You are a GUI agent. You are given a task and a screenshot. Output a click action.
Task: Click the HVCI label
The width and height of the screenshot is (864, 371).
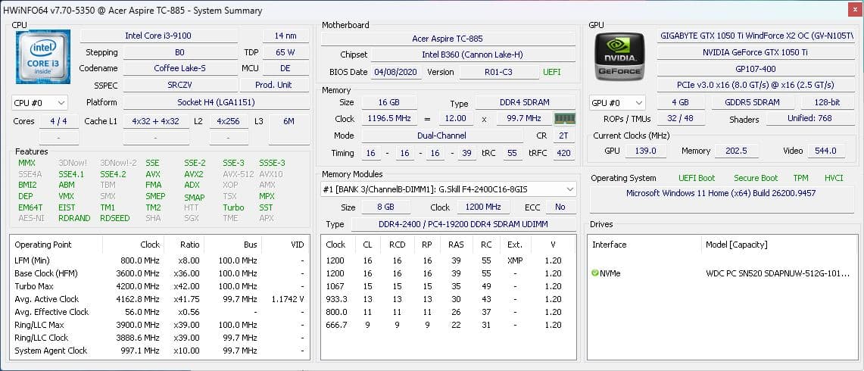pyautogui.click(x=834, y=178)
